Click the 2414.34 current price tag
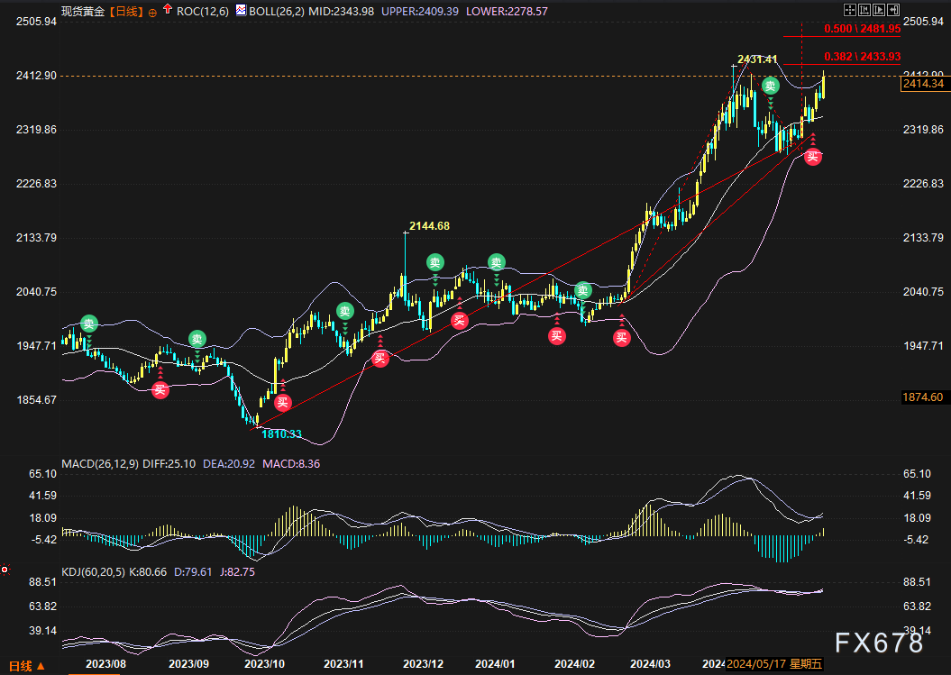Viewport: 951px width, 675px height. click(x=922, y=83)
